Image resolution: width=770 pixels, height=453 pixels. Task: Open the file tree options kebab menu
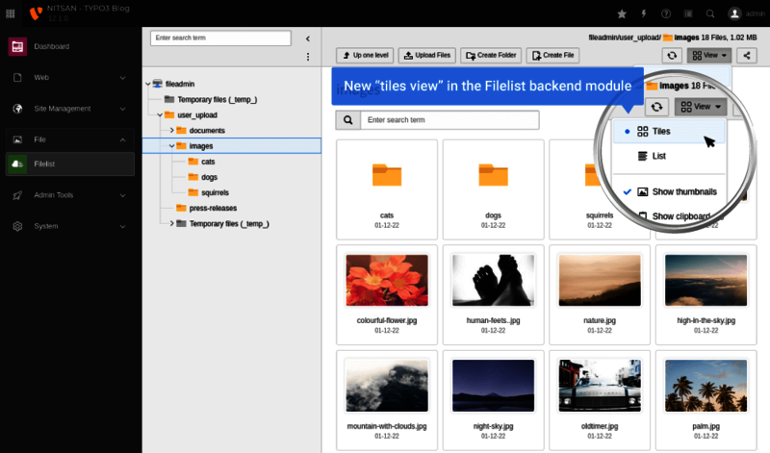point(308,57)
